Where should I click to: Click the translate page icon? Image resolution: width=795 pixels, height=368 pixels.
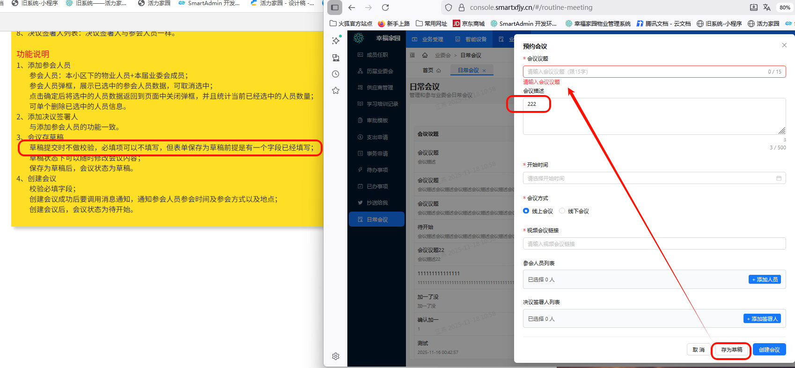tap(767, 7)
